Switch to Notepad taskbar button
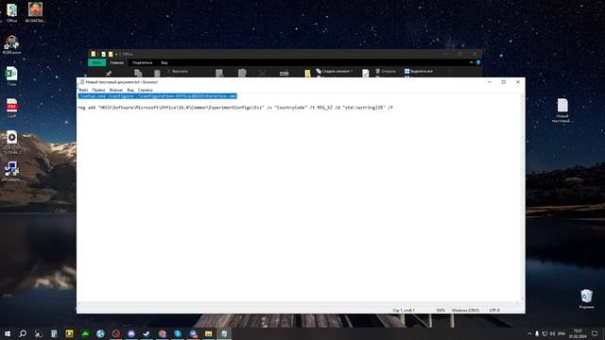 (224, 333)
